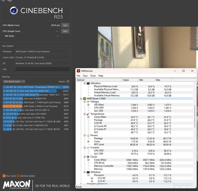The image size is (198, 191).
Task: Click the Info input field in Your System
Action: 42,69
